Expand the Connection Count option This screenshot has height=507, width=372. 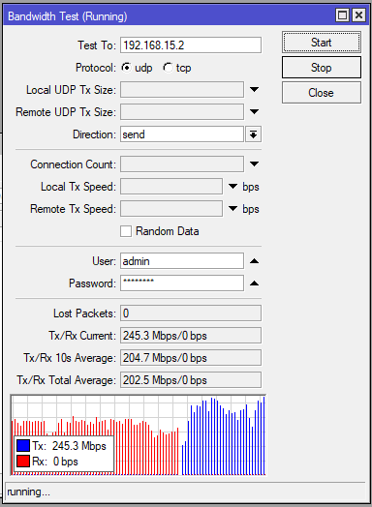[254, 164]
